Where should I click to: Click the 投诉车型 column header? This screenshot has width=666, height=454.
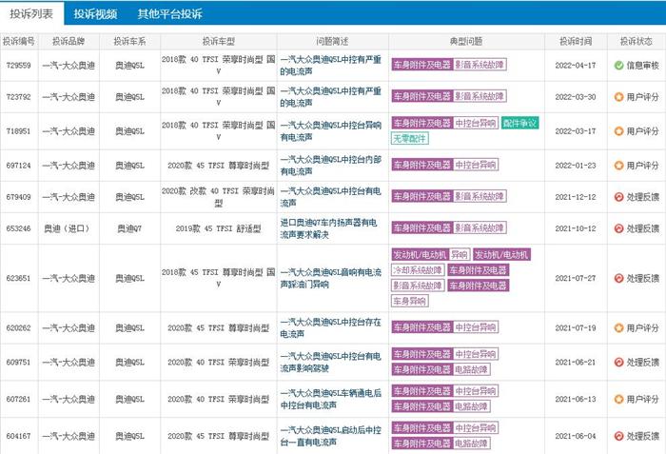click(x=218, y=42)
